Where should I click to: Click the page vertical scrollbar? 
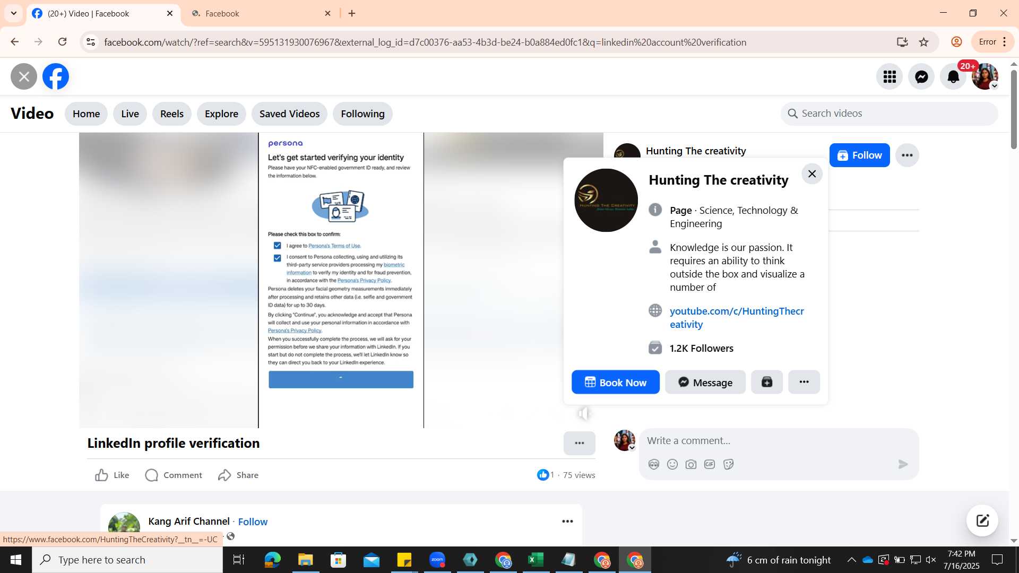1014,109
